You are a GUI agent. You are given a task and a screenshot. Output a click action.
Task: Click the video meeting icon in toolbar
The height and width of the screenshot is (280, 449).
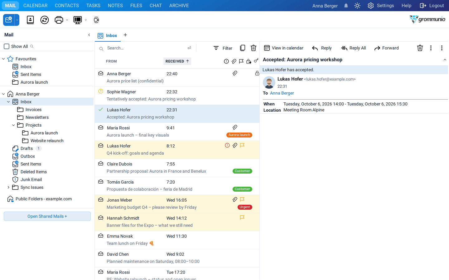click(x=96, y=20)
